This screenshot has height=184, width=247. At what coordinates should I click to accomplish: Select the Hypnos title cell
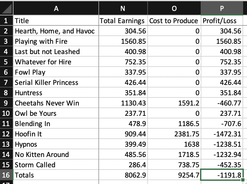pyautogui.click(x=56, y=144)
